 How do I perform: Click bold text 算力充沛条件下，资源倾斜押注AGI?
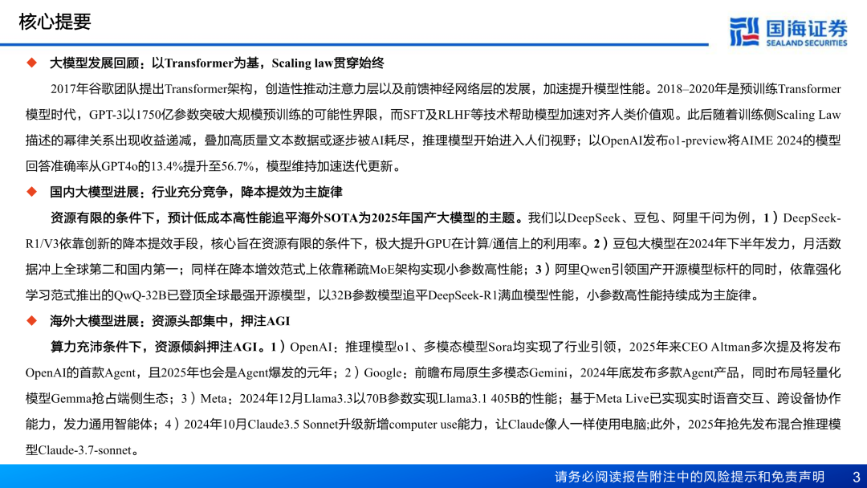[x=153, y=347]
